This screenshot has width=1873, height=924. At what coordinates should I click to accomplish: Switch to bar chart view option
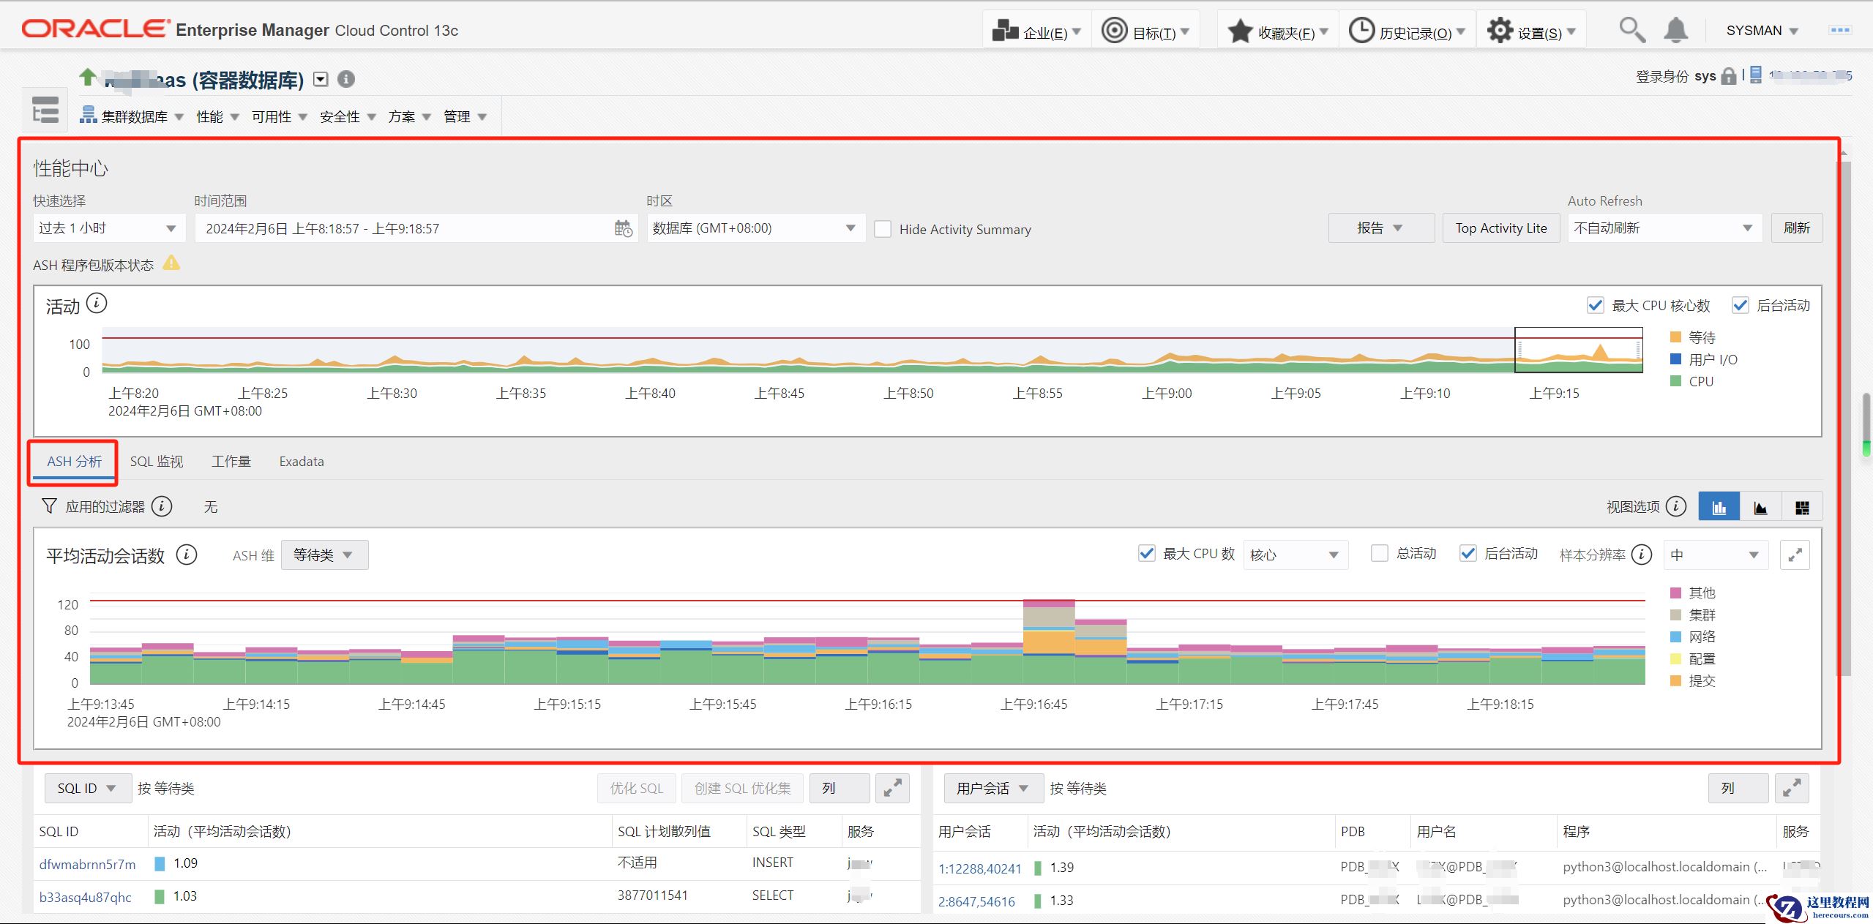click(x=1719, y=508)
